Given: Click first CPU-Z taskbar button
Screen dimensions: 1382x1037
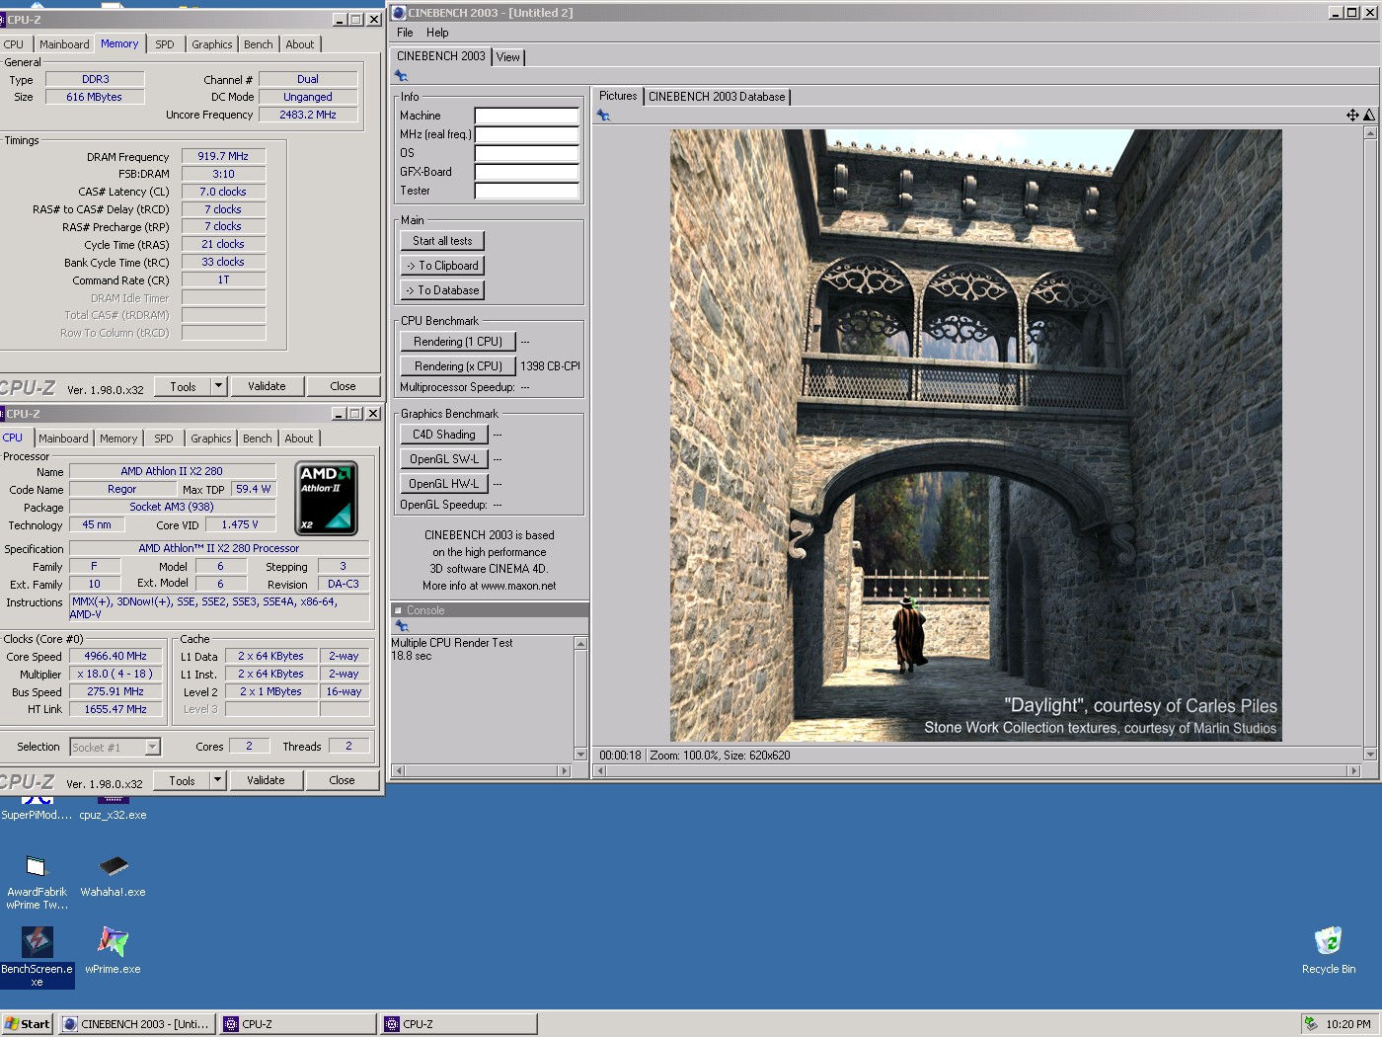Looking at the screenshot, I should pos(298,1024).
